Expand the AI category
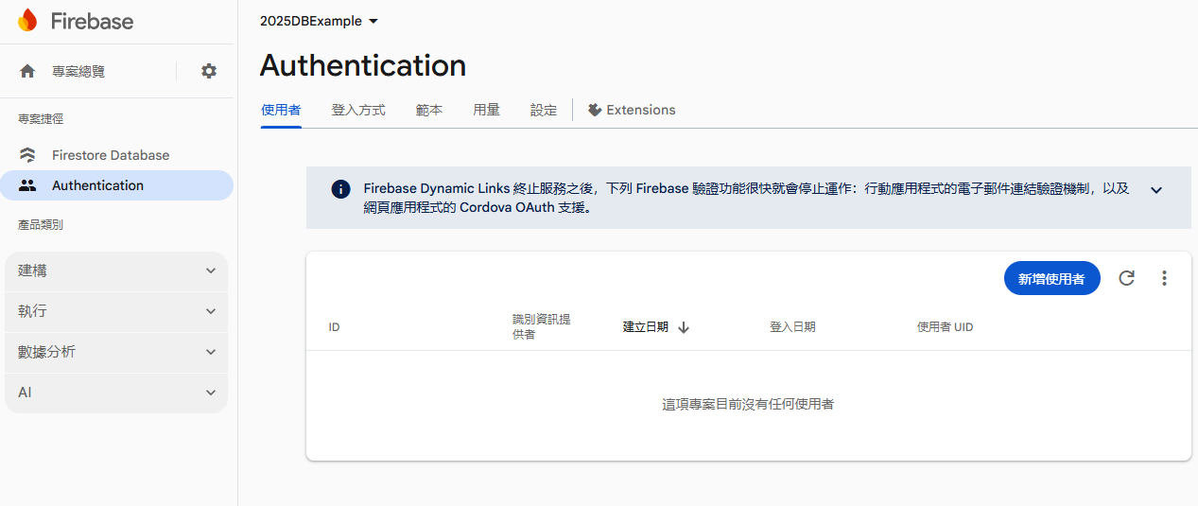 pyautogui.click(x=116, y=393)
